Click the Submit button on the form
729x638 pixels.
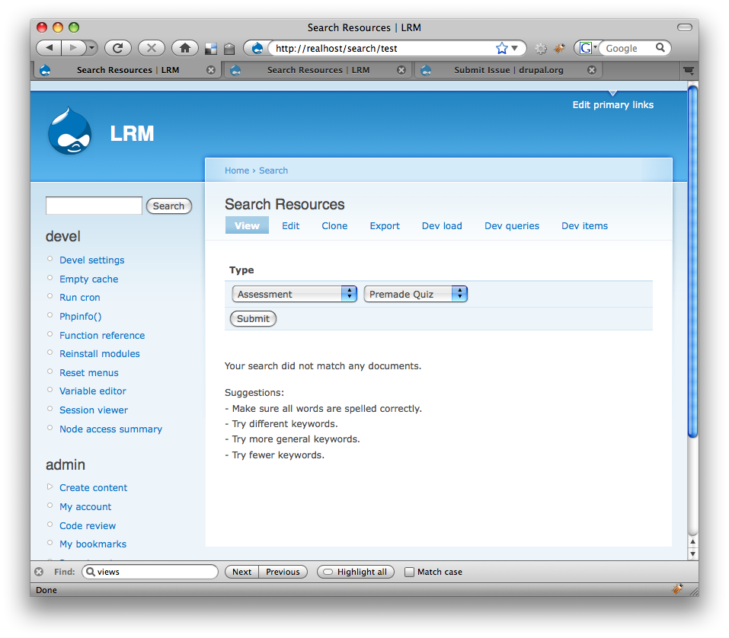pos(253,319)
